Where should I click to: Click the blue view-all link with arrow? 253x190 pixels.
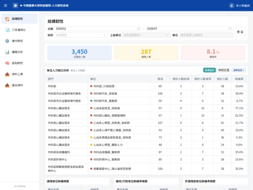pos(238,70)
